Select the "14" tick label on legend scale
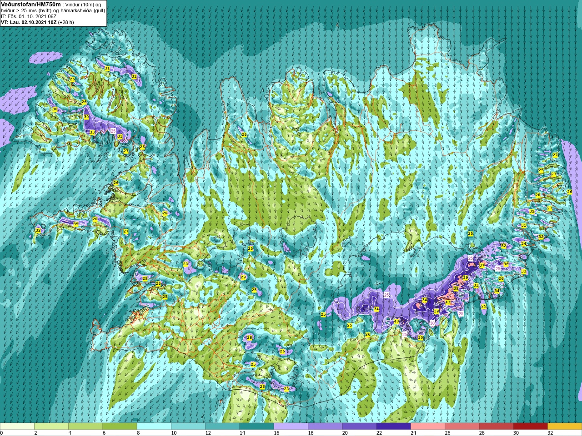 coord(242,433)
